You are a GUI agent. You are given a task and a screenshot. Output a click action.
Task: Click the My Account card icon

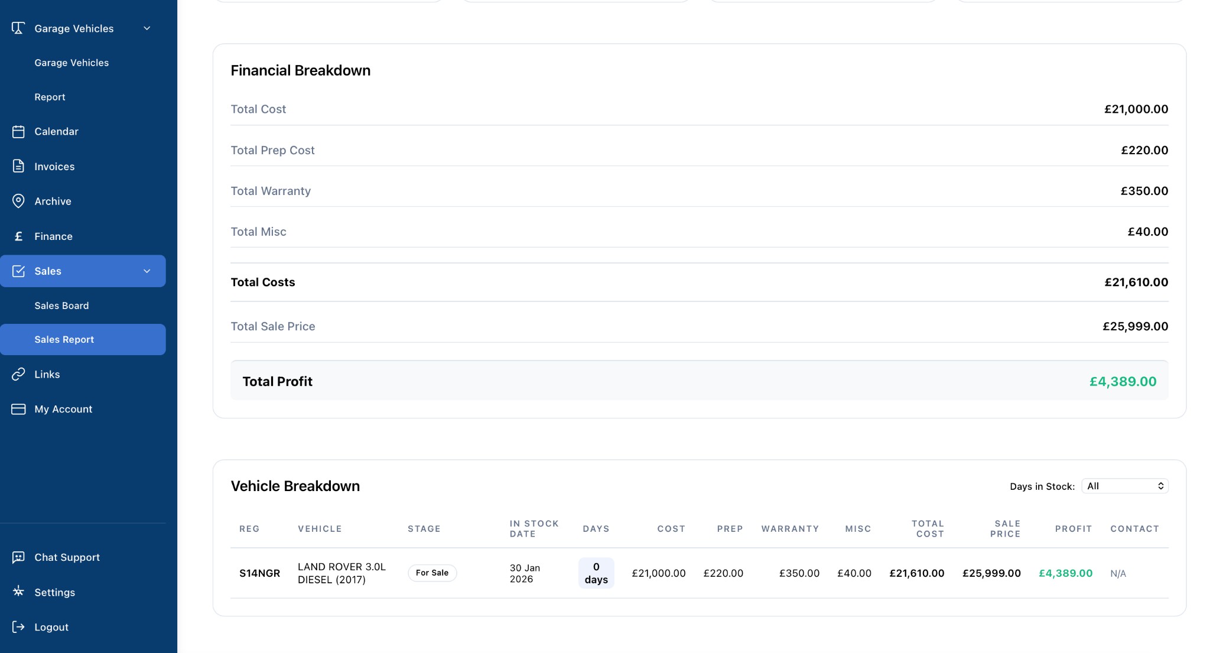point(18,409)
